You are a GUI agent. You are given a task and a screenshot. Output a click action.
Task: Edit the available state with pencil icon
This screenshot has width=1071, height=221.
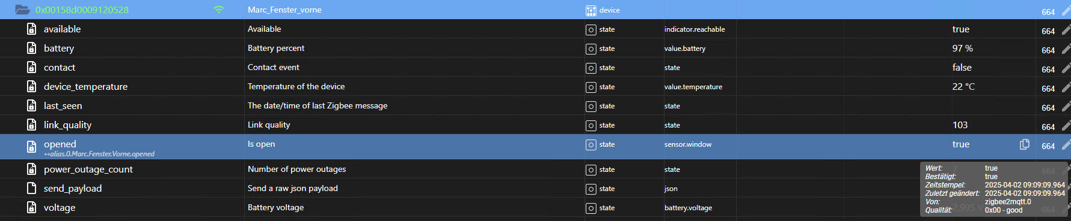coord(1066,30)
